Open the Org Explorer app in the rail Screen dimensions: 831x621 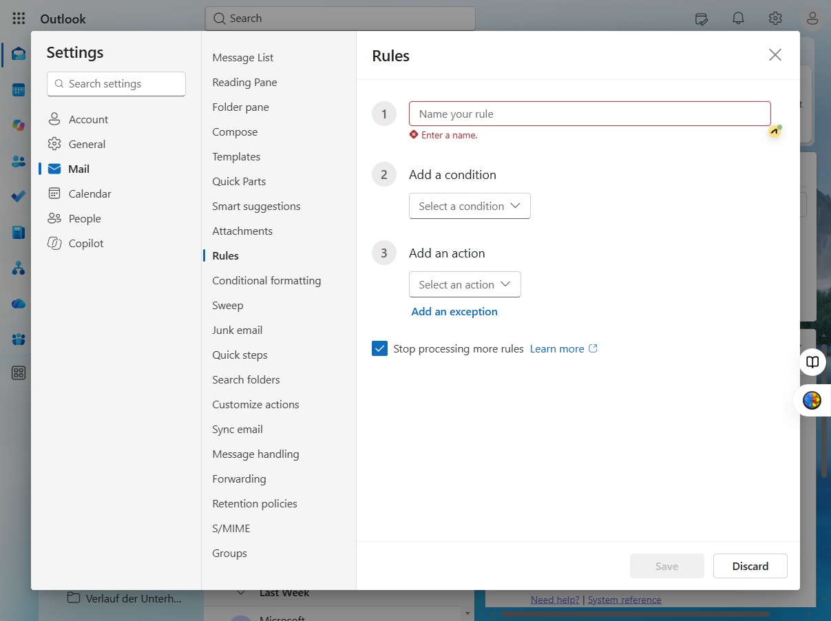click(x=19, y=268)
